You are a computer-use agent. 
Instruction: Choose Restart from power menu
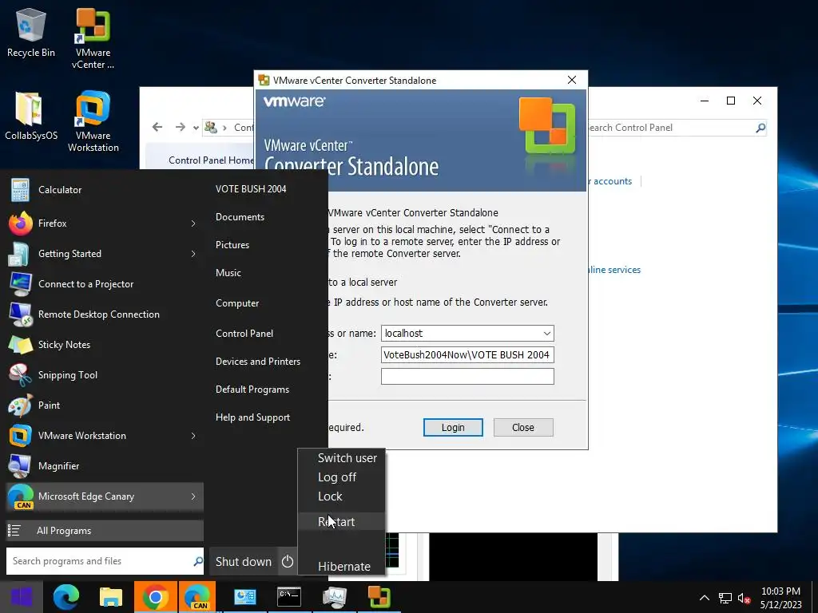342,522
